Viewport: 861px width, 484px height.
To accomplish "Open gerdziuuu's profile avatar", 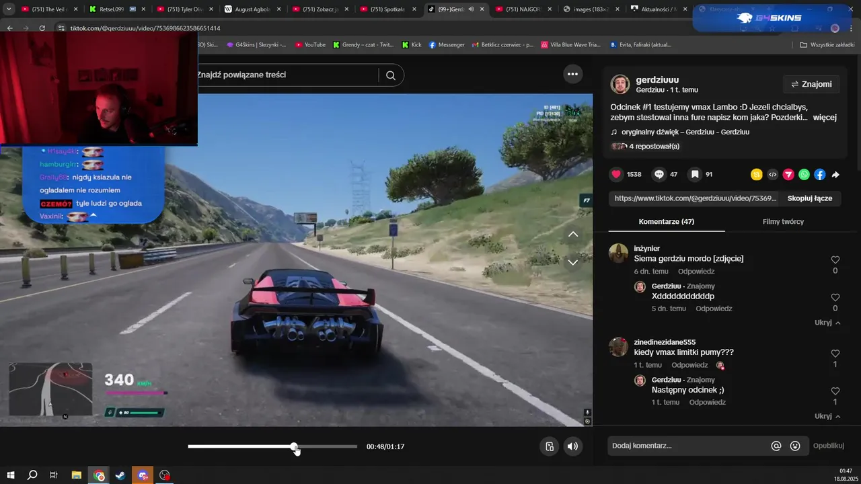I will [620, 84].
